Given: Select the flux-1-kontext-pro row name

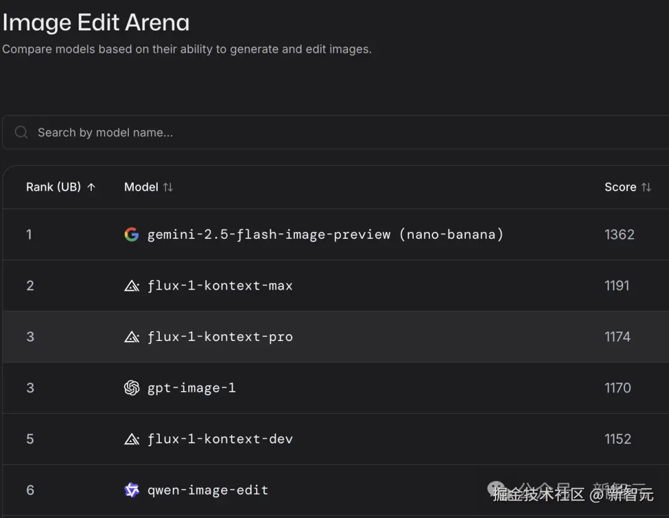Looking at the screenshot, I should 220,337.
